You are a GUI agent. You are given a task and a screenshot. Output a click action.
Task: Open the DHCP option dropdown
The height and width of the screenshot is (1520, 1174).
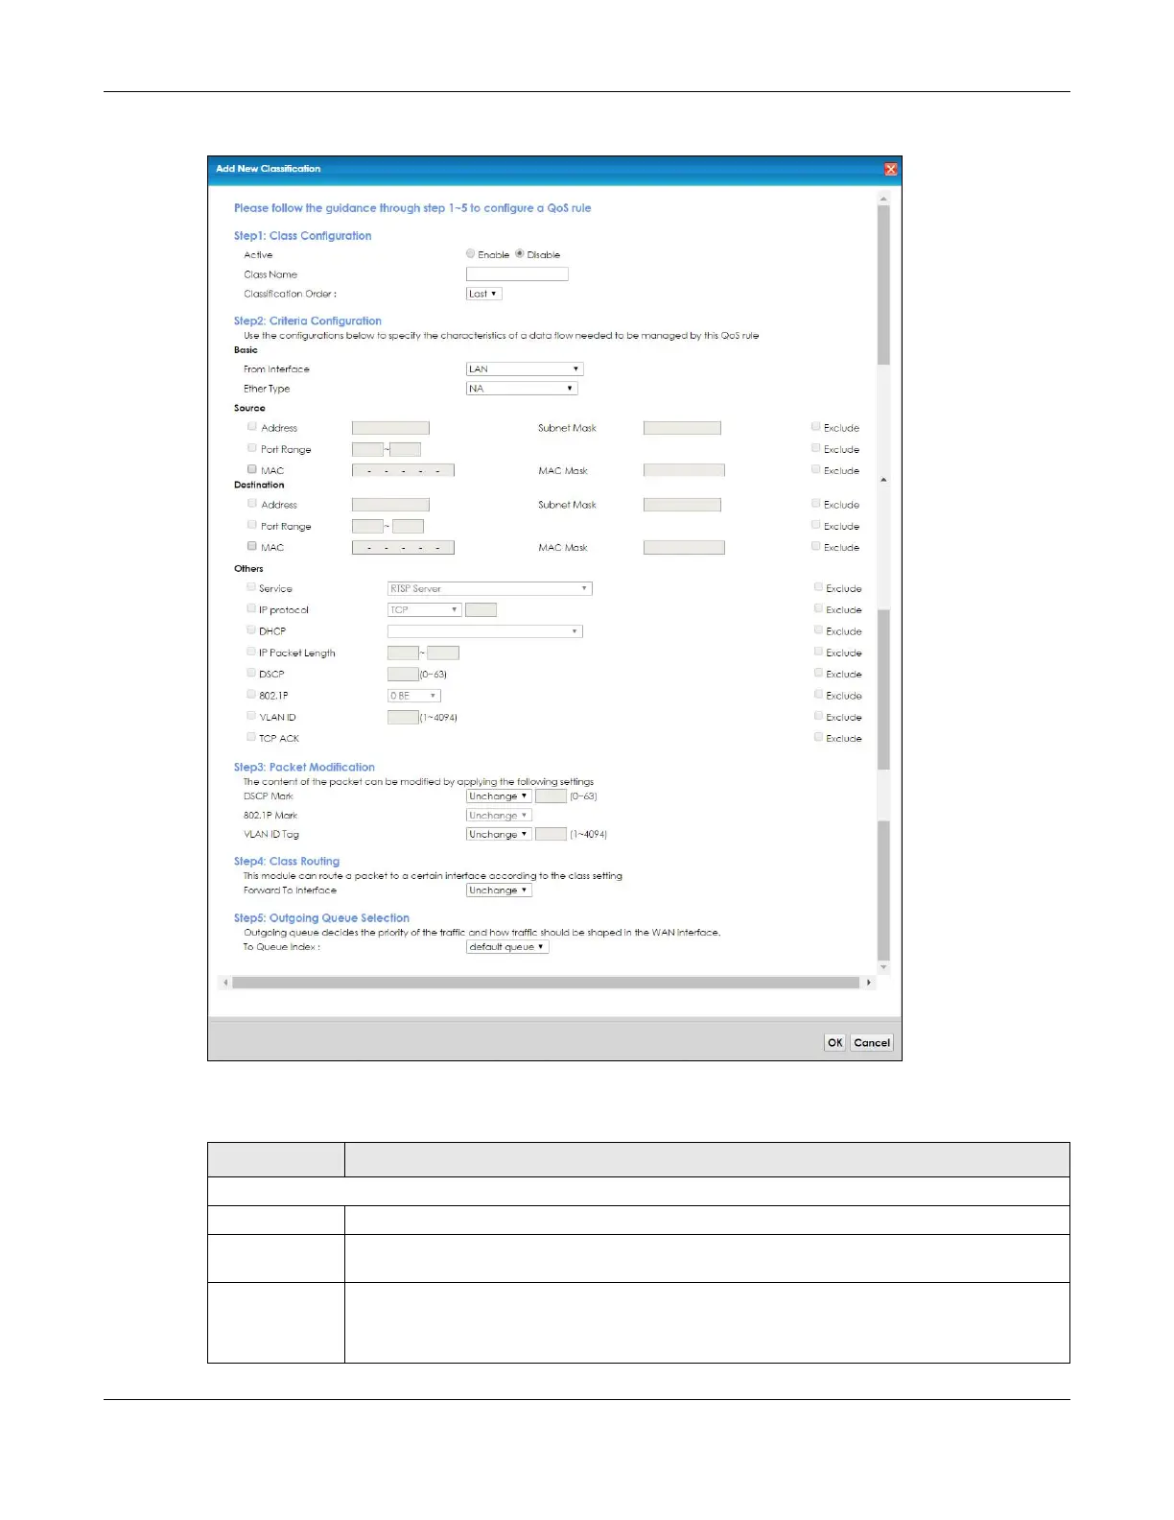tap(484, 630)
